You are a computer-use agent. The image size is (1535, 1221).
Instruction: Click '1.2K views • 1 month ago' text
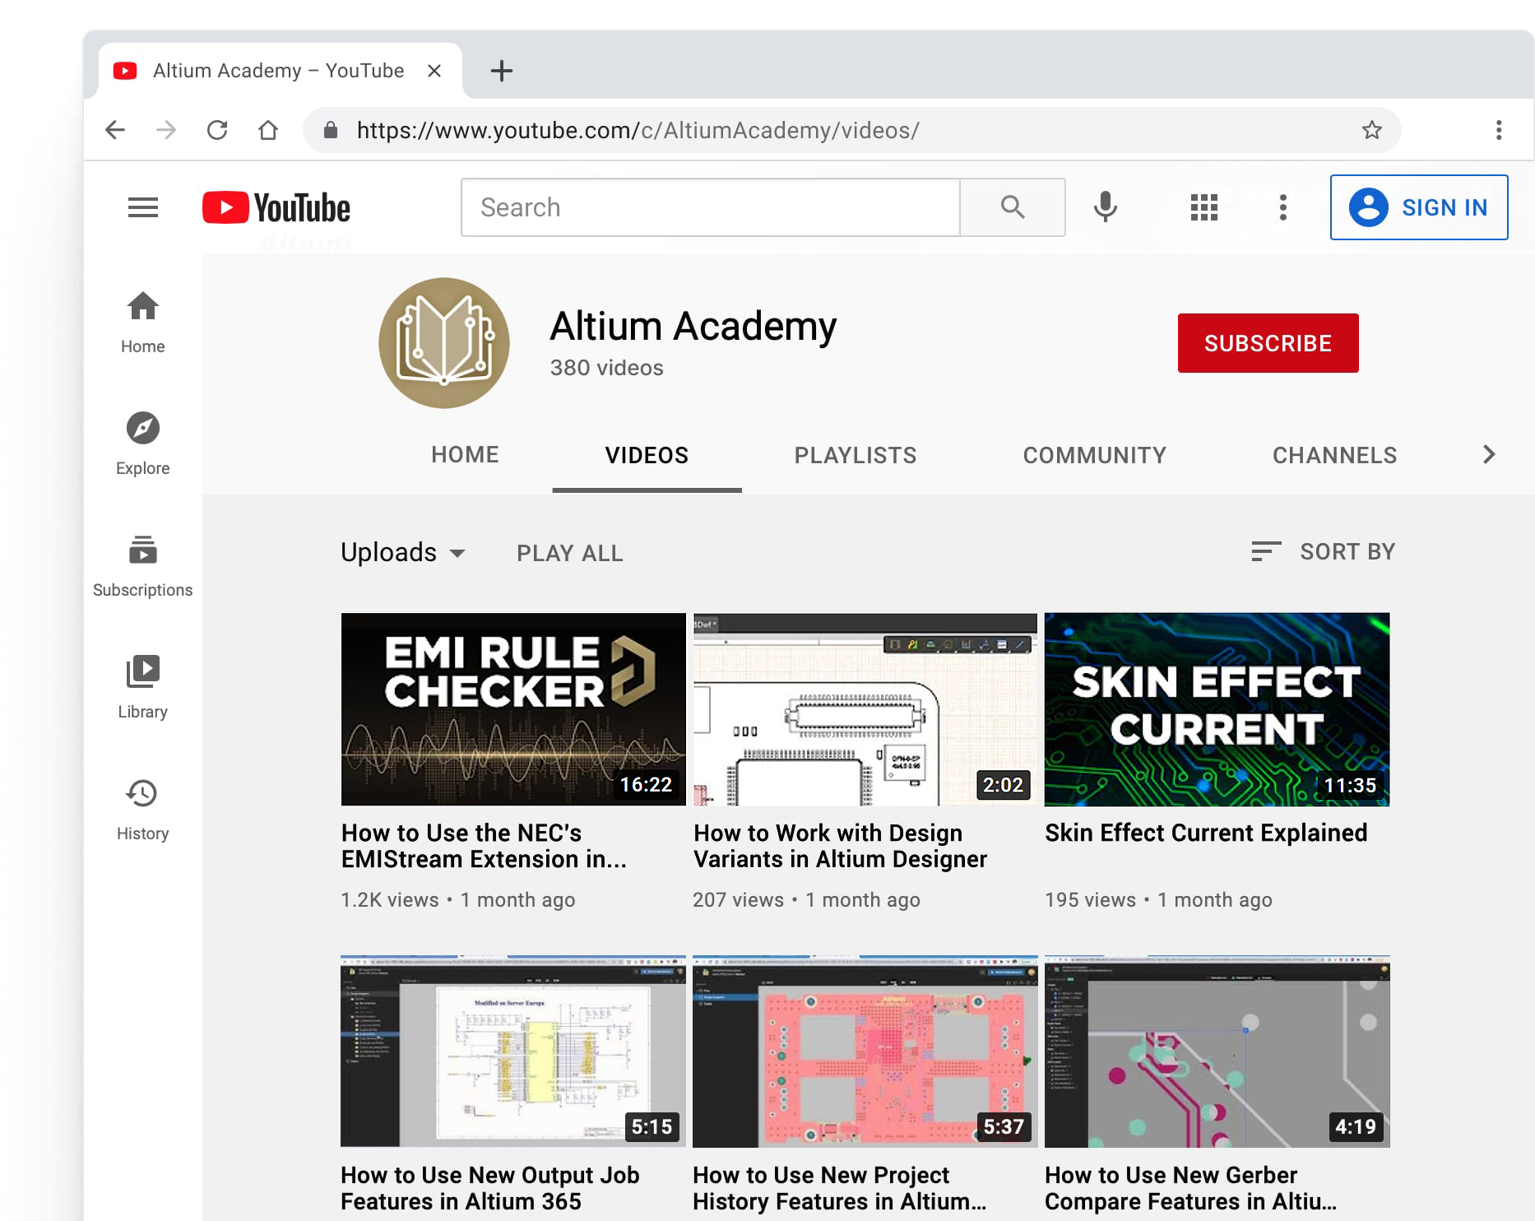point(458,900)
